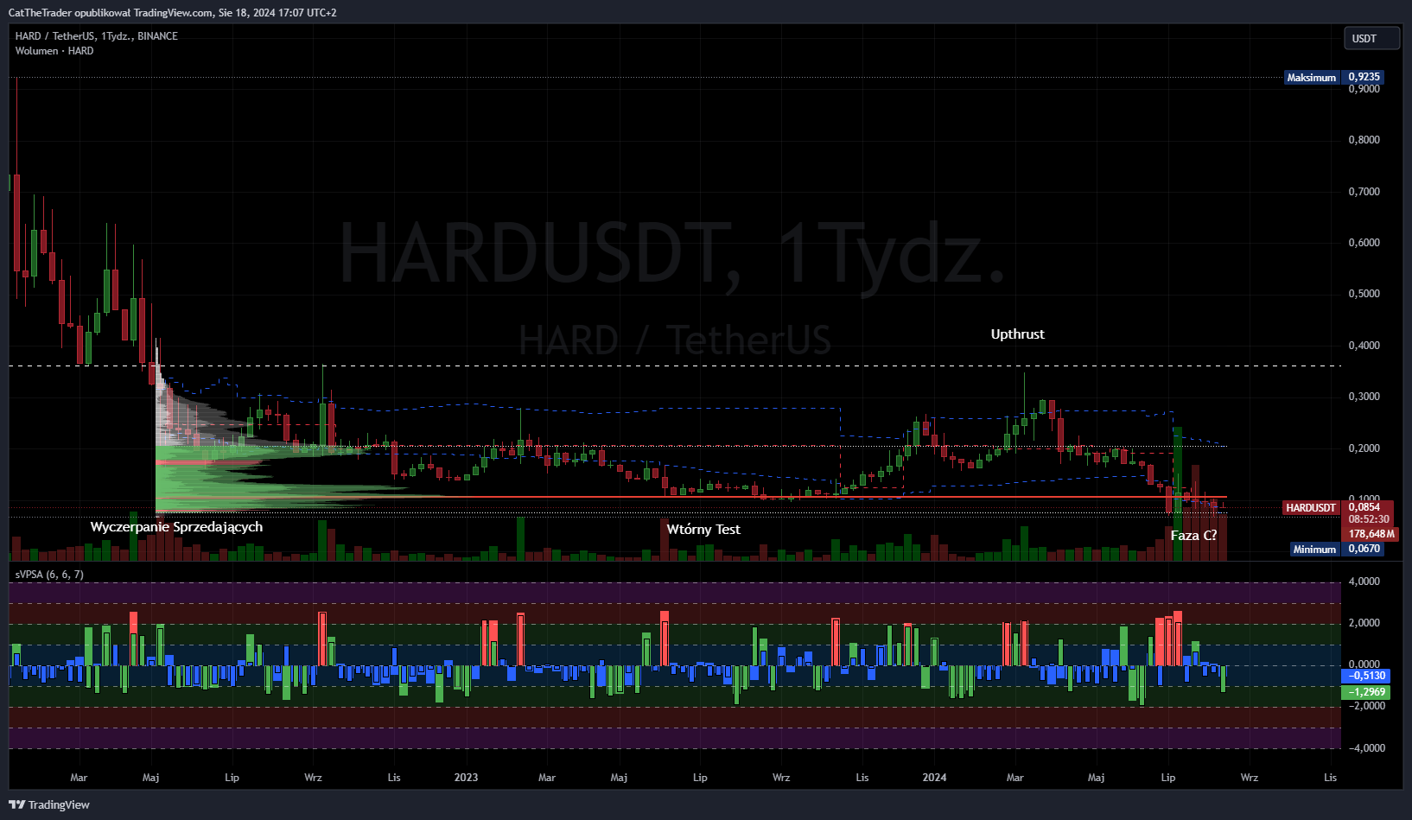Click the 0,2000 price axis label
Image resolution: width=1412 pixels, height=820 pixels.
pos(1364,448)
